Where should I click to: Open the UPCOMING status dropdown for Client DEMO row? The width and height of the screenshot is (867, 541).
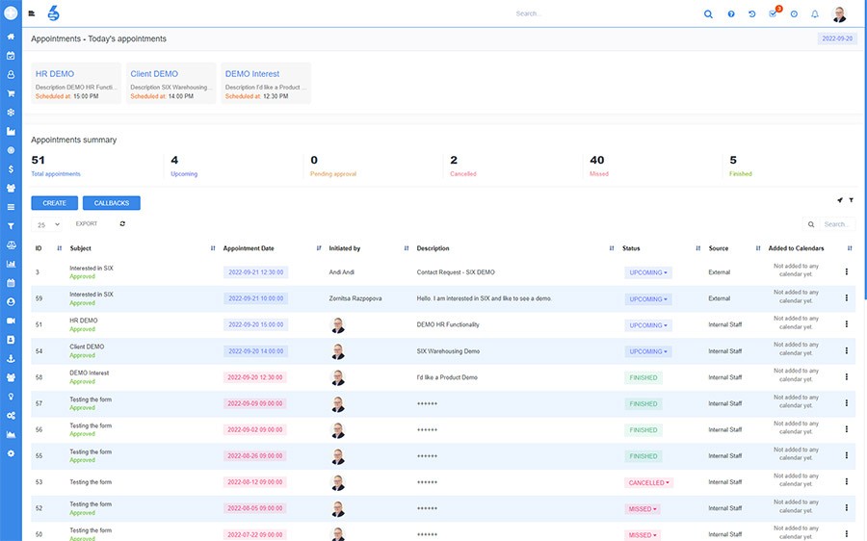click(648, 351)
